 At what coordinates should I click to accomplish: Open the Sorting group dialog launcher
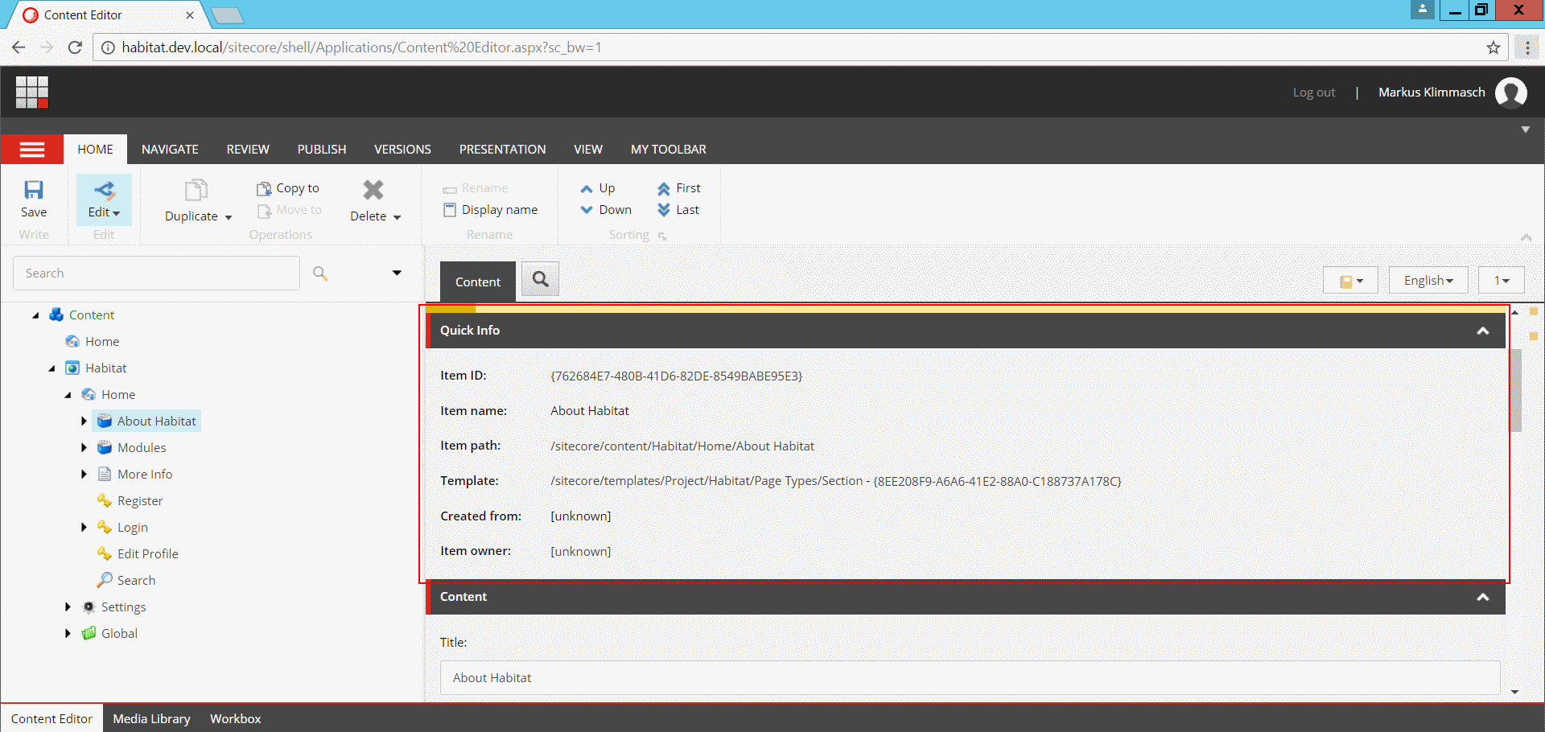[662, 236]
